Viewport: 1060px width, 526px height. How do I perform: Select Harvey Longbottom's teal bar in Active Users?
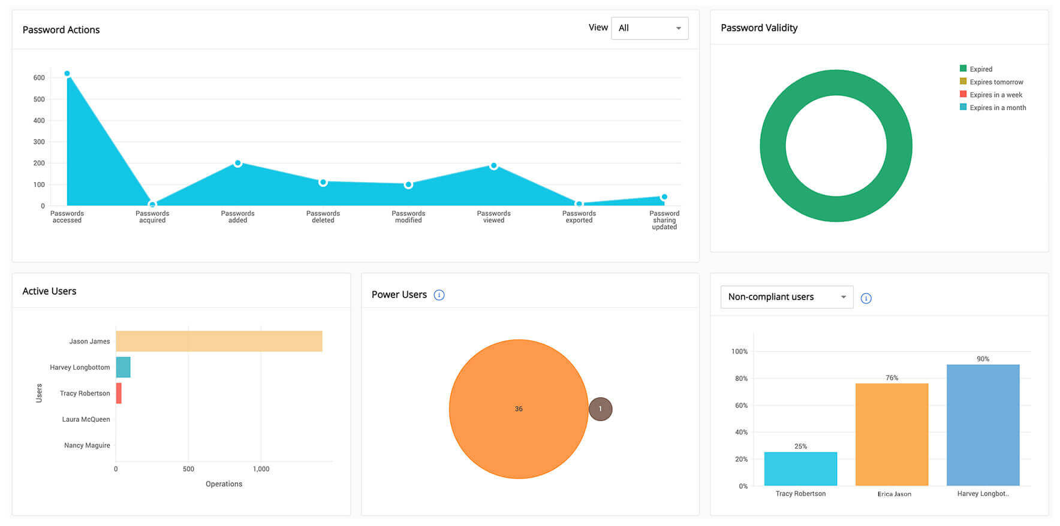pos(123,367)
